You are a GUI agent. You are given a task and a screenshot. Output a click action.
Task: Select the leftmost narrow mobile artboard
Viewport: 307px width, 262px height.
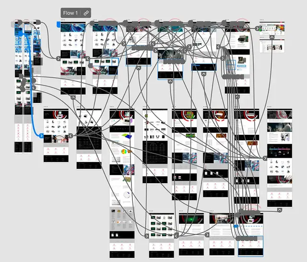point(18,87)
